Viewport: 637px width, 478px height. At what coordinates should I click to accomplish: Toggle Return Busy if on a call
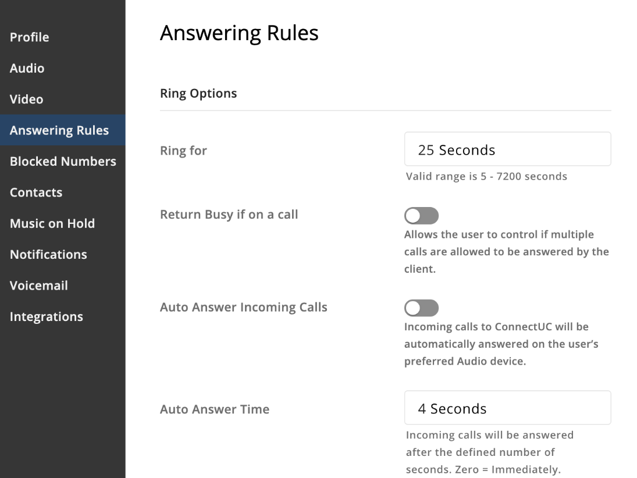tap(421, 216)
